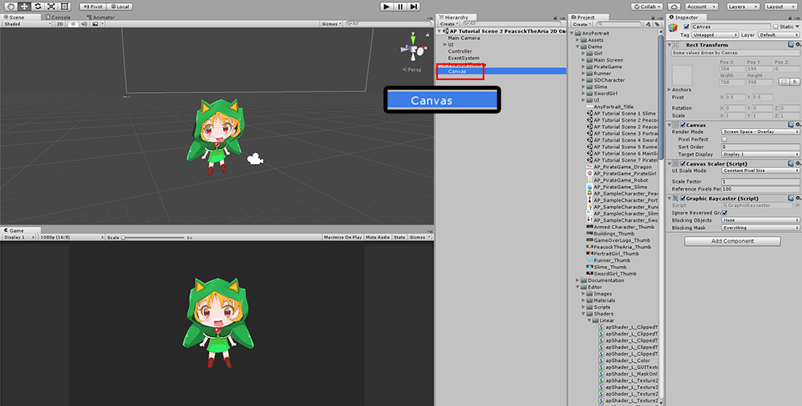Screen dimensions: 802x406
Task: Adjust the Game view Scale slider
Action: 153,238
